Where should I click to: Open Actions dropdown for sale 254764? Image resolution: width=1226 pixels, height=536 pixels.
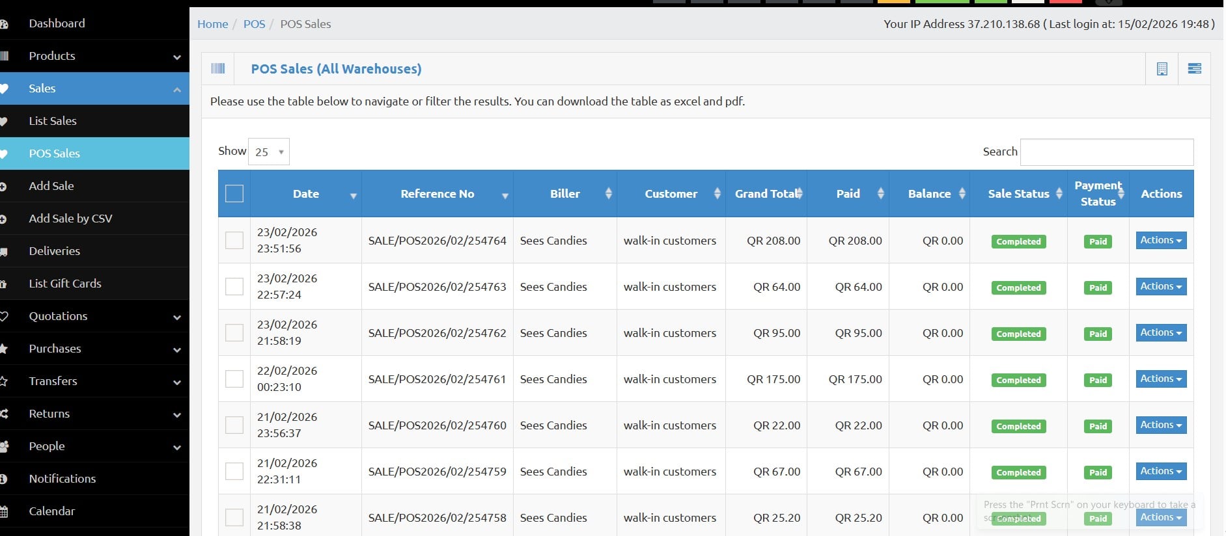pyautogui.click(x=1161, y=240)
